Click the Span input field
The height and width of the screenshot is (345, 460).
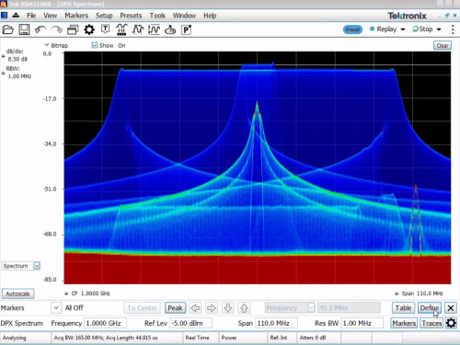pyautogui.click(x=277, y=323)
